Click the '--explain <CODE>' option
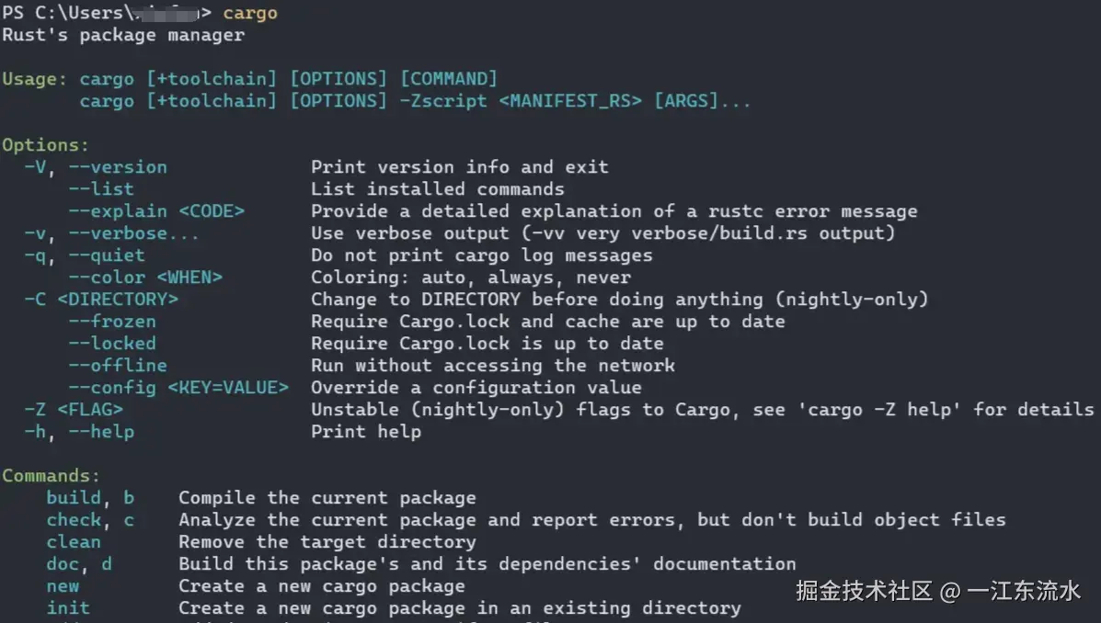 tap(156, 211)
